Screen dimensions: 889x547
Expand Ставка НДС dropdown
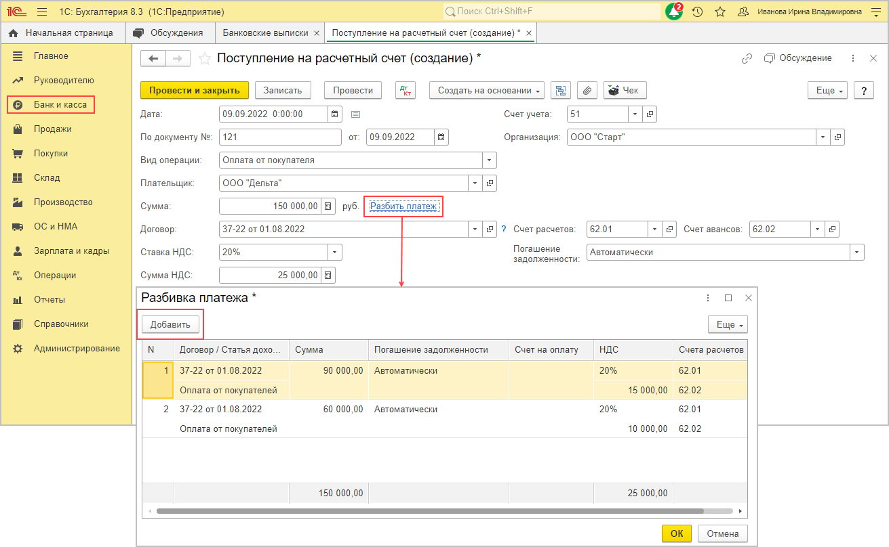pyautogui.click(x=334, y=253)
